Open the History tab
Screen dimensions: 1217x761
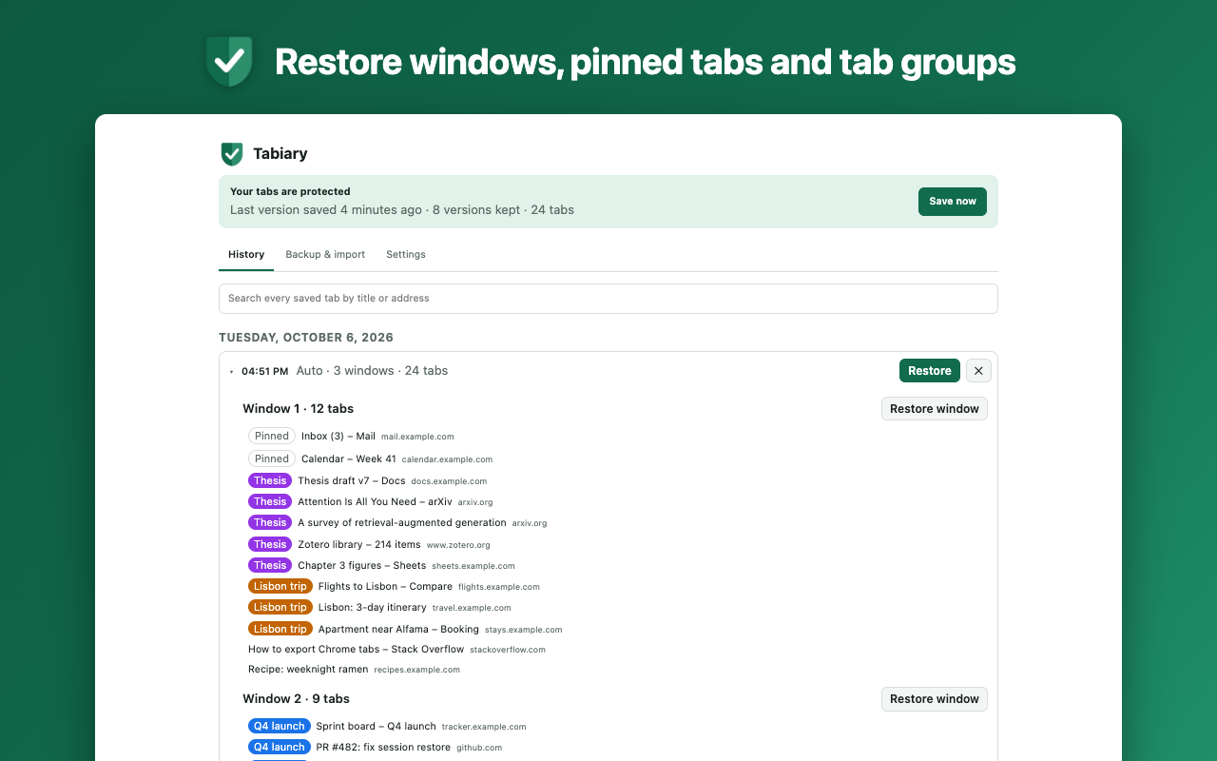coord(246,255)
